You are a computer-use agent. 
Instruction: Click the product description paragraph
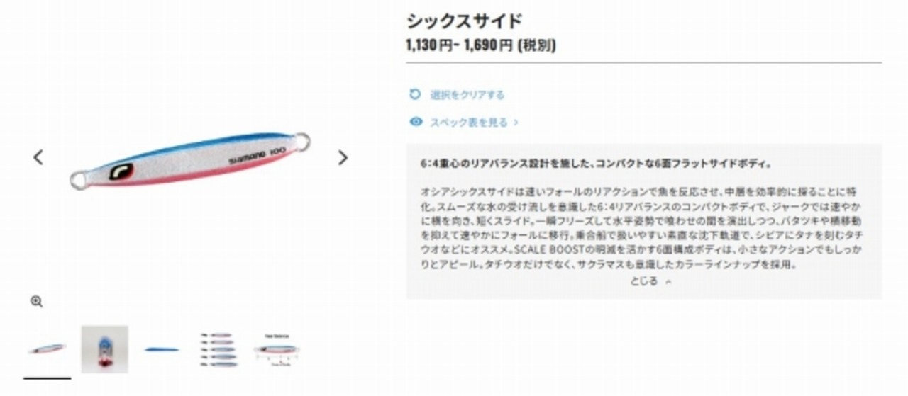[x=641, y=228]
